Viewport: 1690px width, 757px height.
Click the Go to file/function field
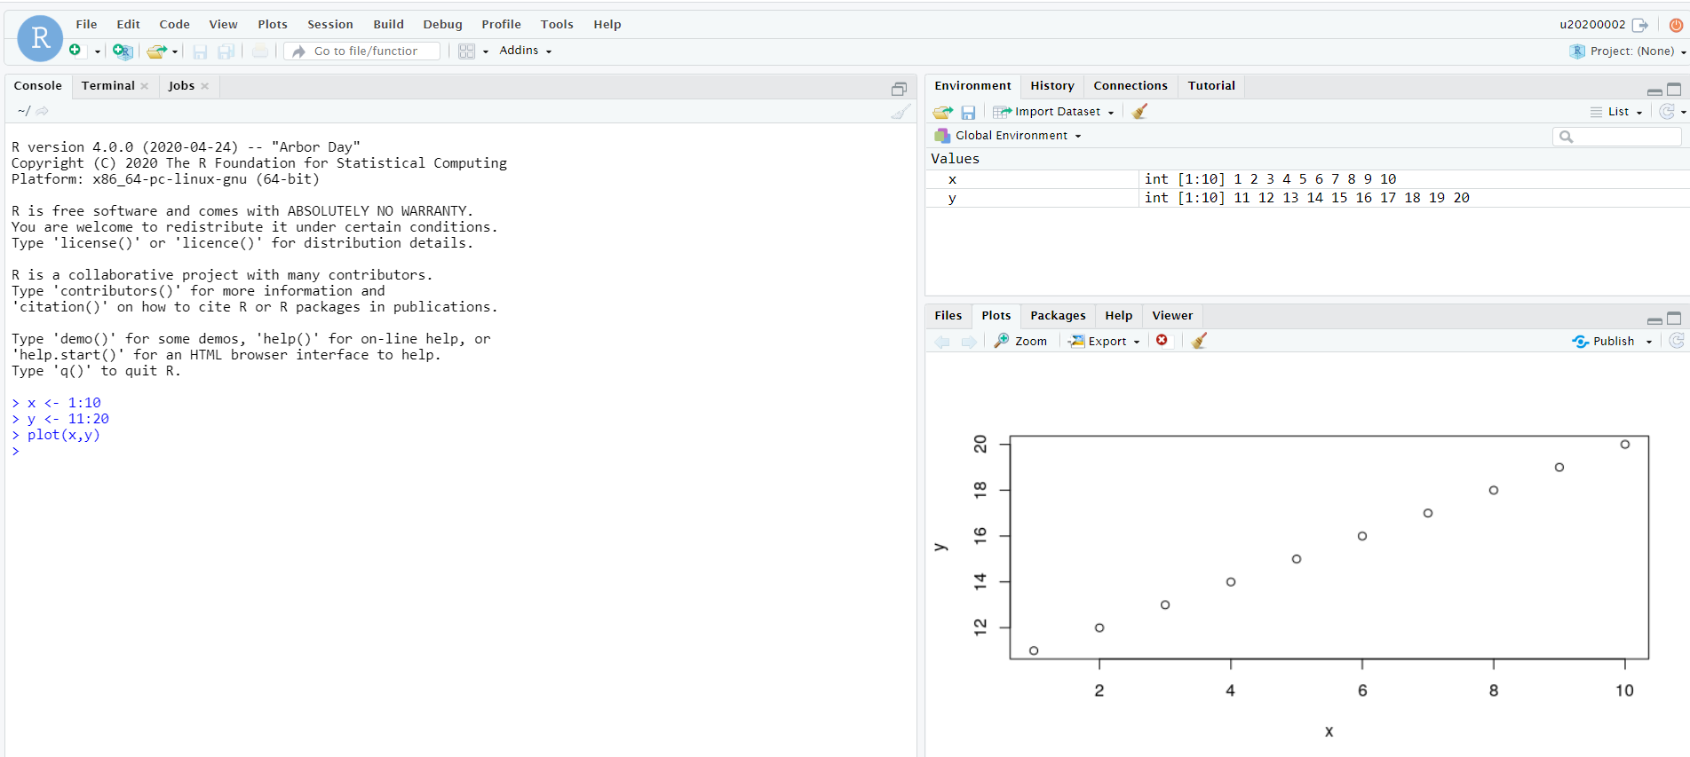362,51
